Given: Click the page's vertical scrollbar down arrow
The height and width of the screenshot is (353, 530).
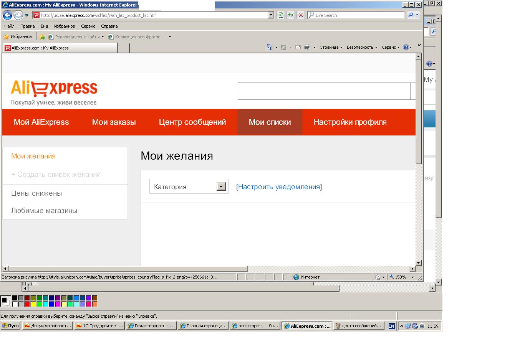Looking at the screenshot, I should 419,263.
